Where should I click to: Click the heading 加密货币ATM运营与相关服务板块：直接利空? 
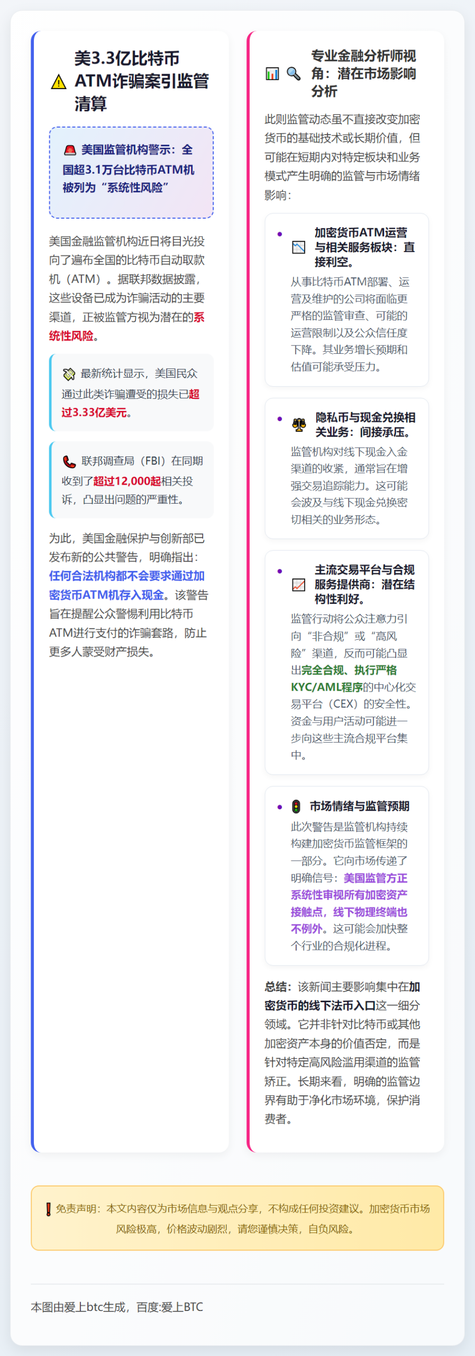click(365, 247)
